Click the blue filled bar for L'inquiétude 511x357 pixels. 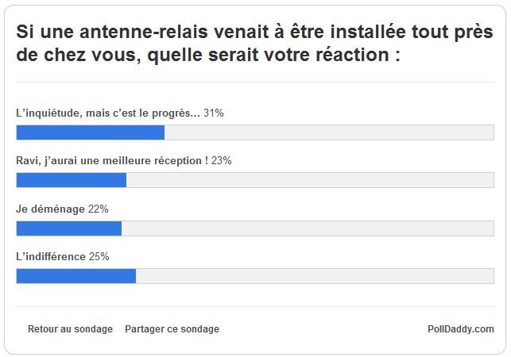click(90, 132)
